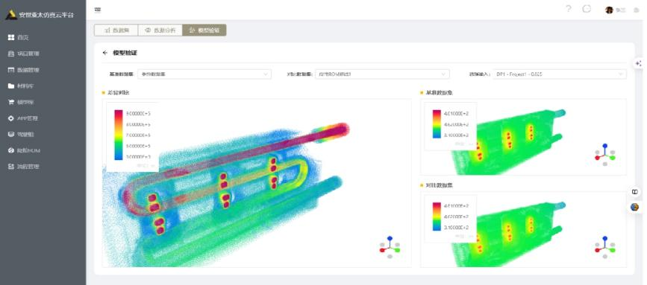Open the baseline dataset dropdown

click(204, 74)
